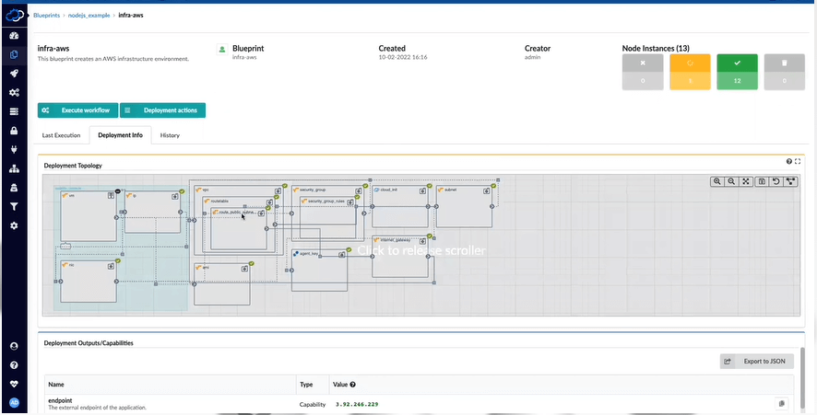Click the fit-to-screen topology toolbar icon

[x=746, y=181]
